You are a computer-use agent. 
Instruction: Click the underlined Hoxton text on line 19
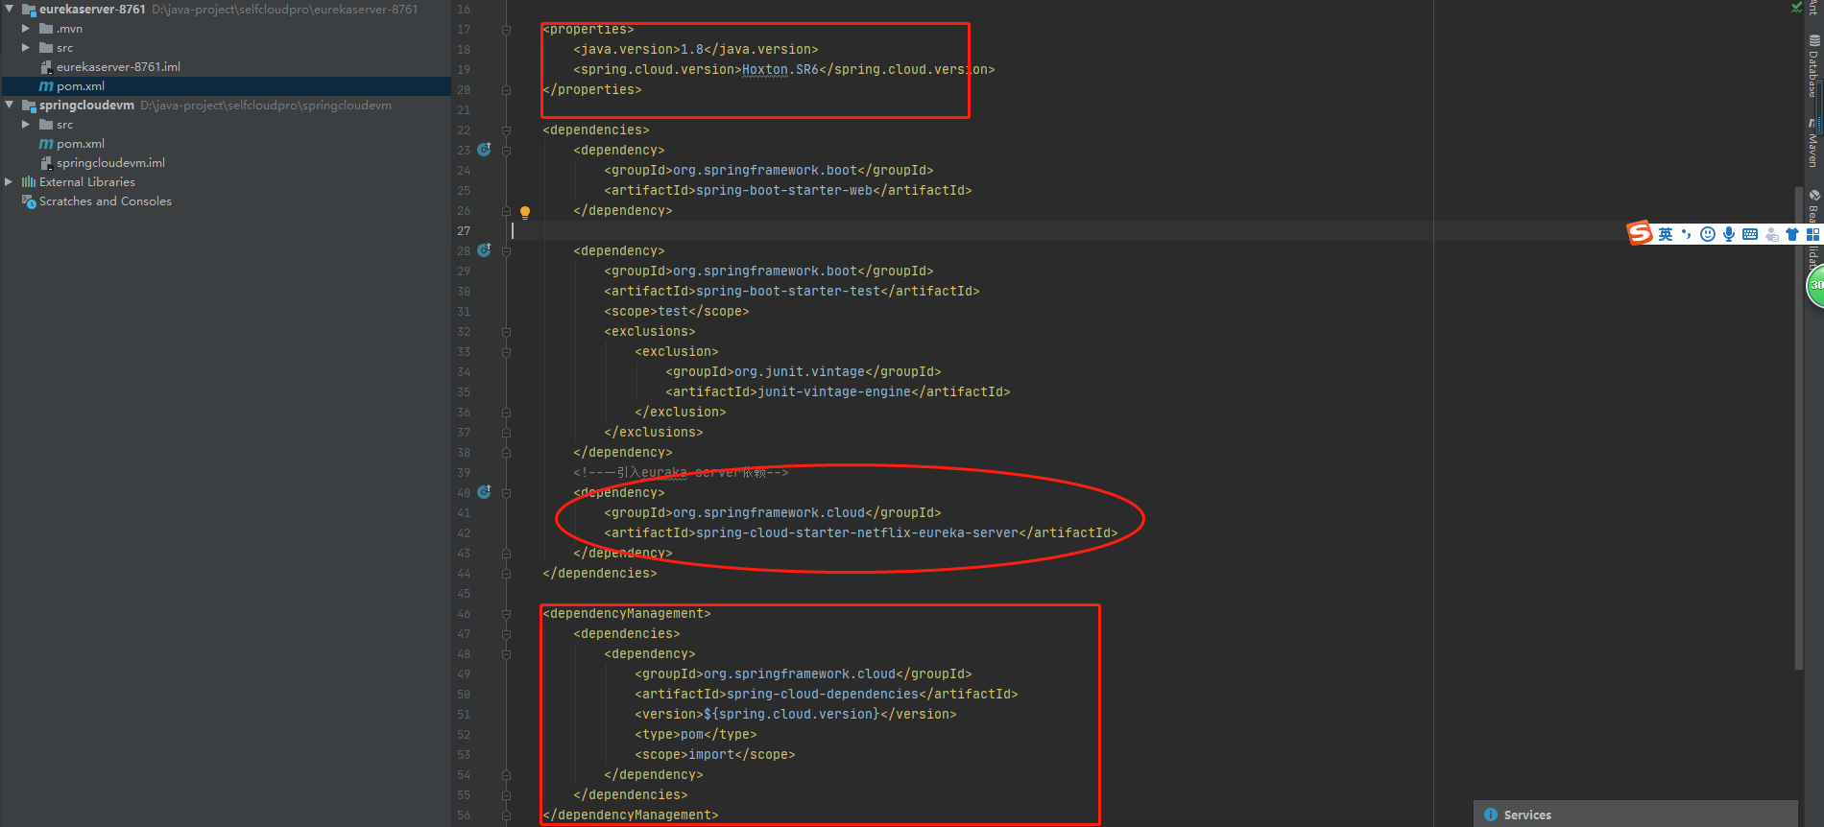[765, 70]
